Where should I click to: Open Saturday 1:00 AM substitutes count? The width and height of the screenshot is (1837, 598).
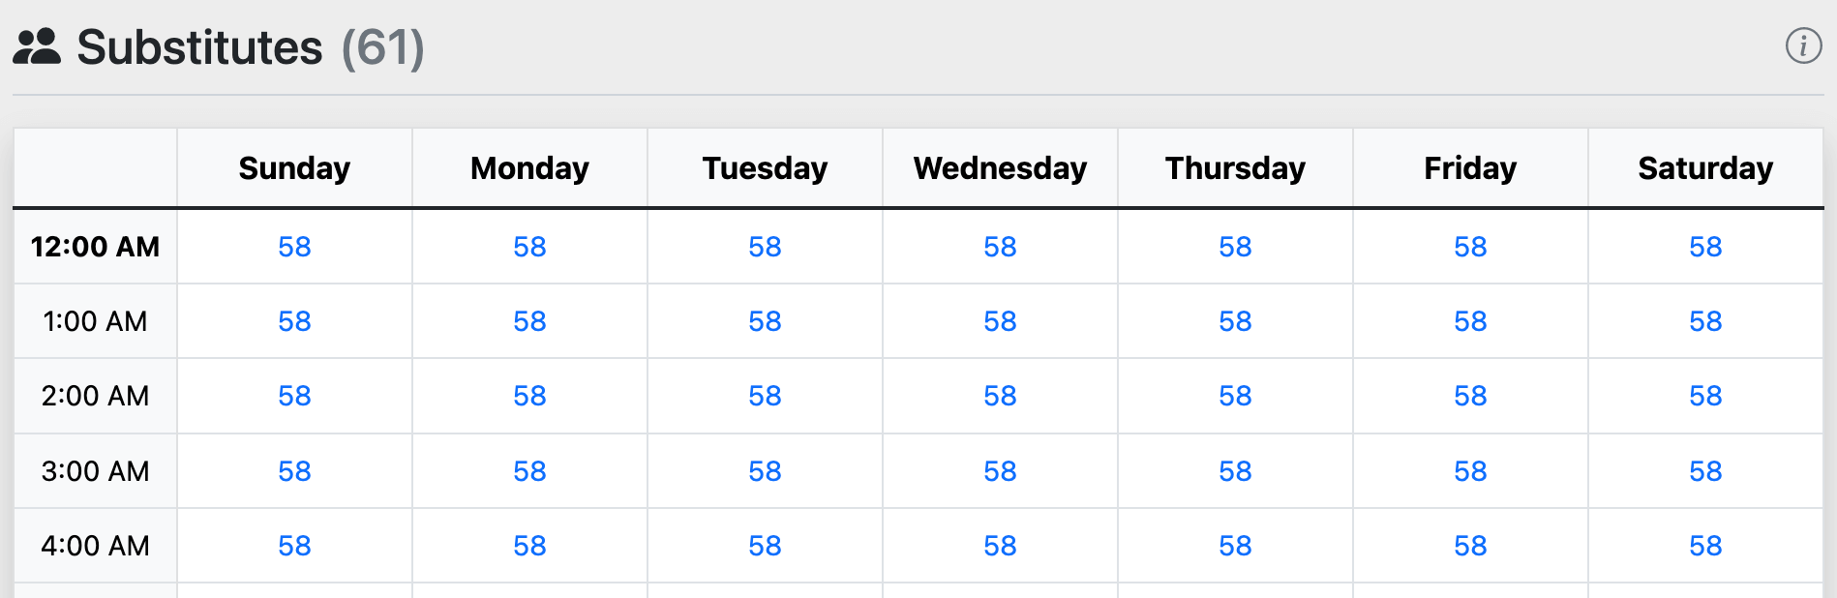pos(1705,321)
